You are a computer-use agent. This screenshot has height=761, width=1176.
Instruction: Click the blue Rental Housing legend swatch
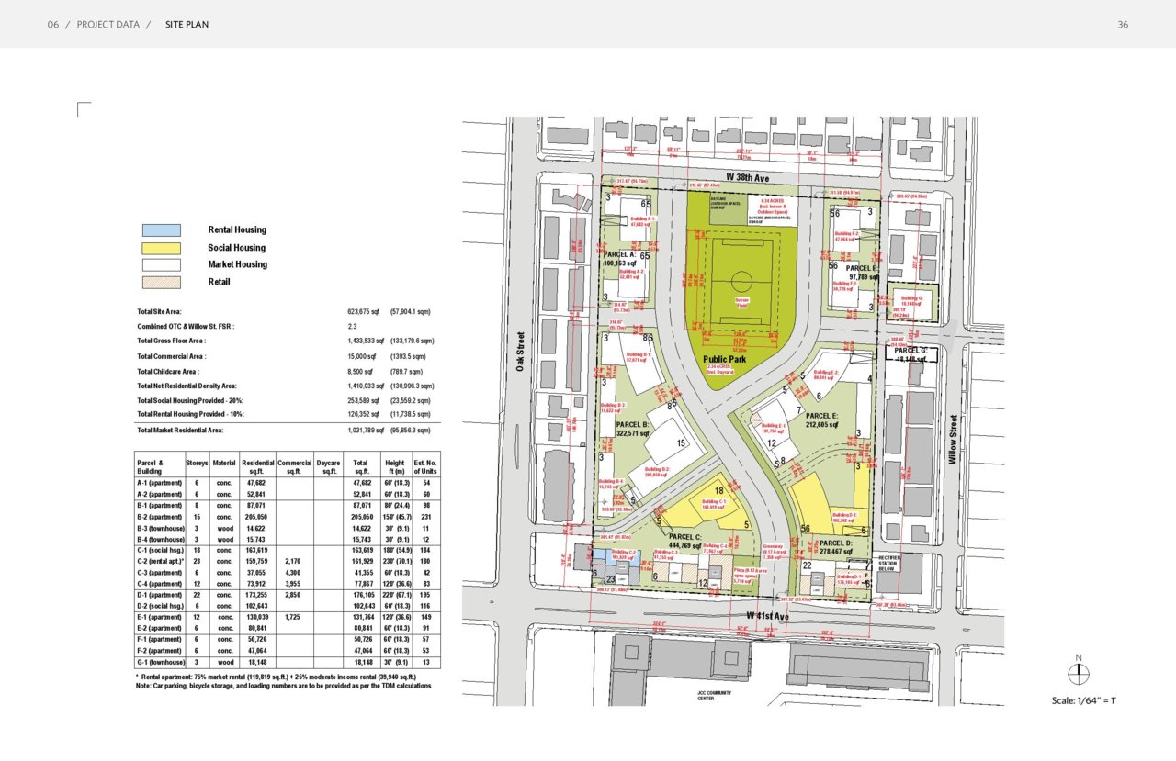pyautogui.click(x=161, y=230)
